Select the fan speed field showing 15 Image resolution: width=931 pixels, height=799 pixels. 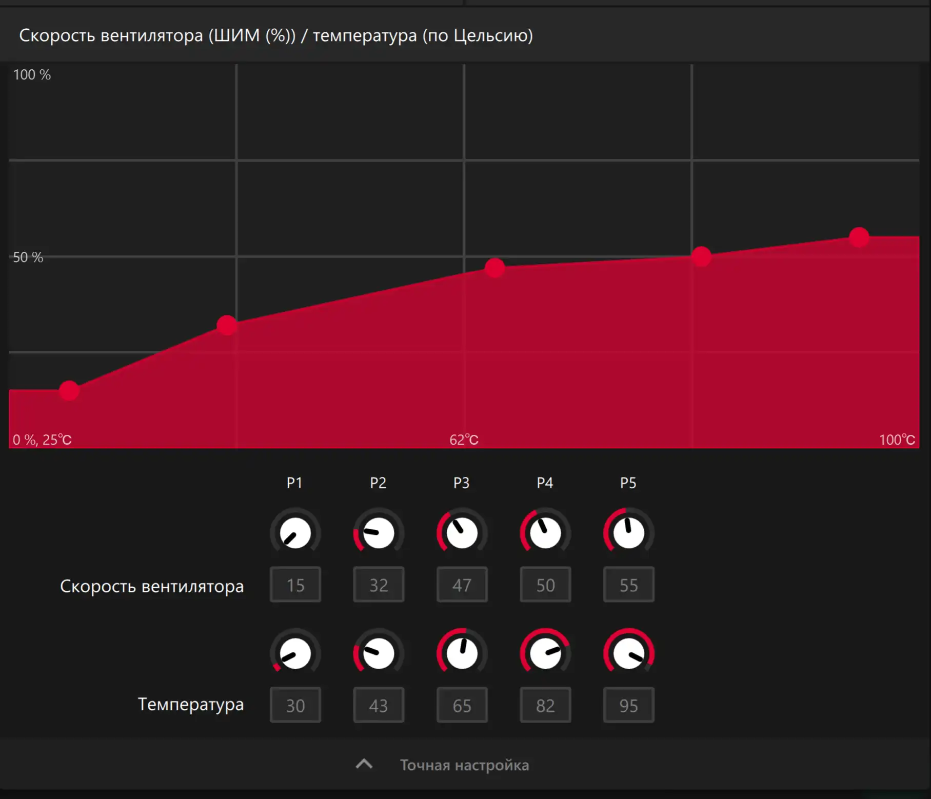(x=295, y=585)
